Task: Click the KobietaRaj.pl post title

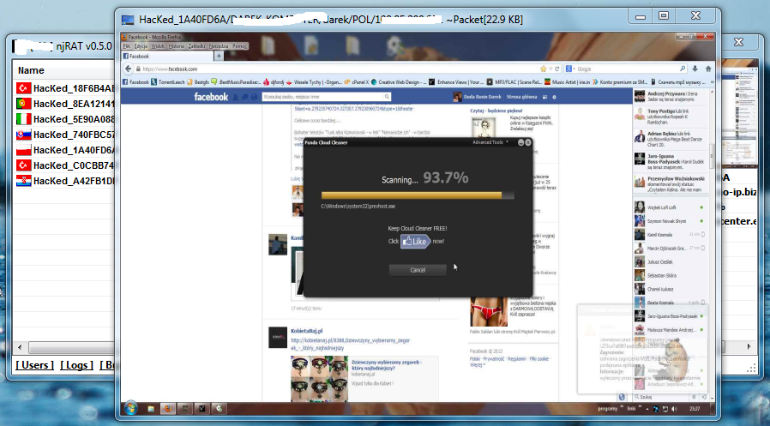Action: [306, 331]
